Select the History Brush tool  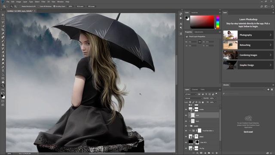click(3, 48)
